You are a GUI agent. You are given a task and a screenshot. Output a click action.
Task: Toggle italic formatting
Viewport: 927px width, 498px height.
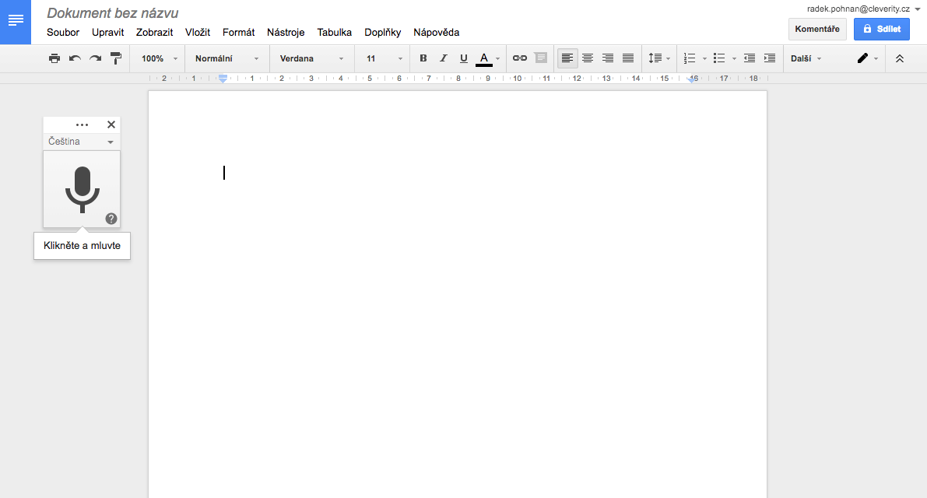[444, 58]
